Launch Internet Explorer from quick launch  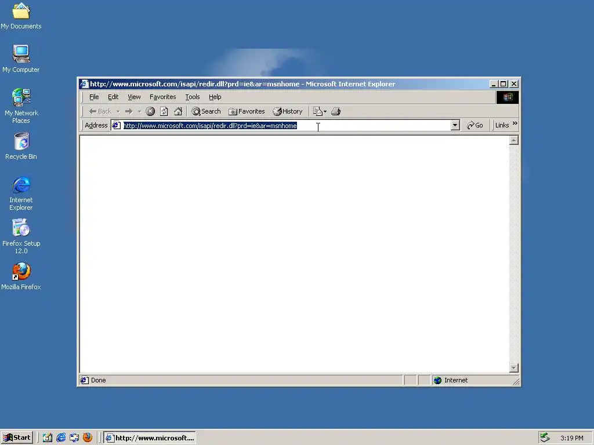[60, 437]
